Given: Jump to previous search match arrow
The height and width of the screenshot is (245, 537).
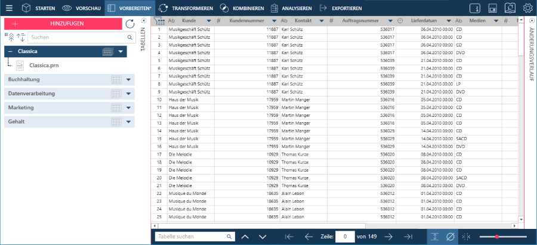Looking at the screenshot, I should tap(245, 237).
